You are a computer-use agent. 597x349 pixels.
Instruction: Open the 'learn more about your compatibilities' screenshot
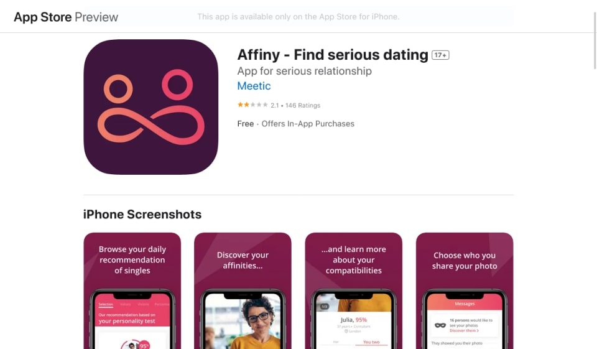[353, 291]
